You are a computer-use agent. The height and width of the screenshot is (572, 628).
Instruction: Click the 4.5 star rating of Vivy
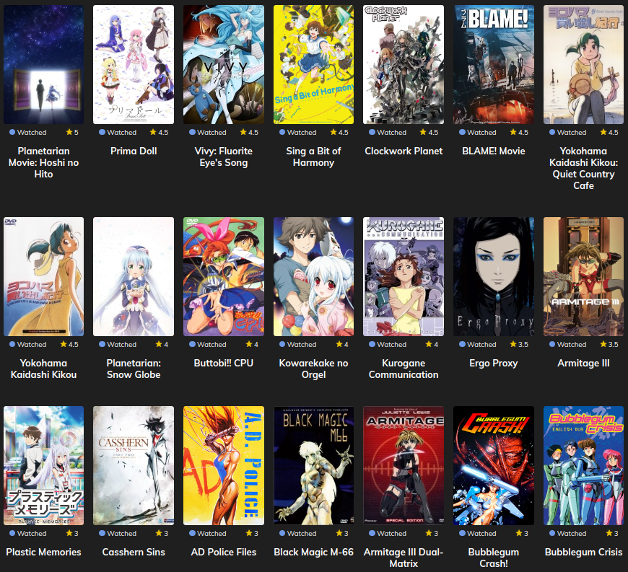click(249, 132)
